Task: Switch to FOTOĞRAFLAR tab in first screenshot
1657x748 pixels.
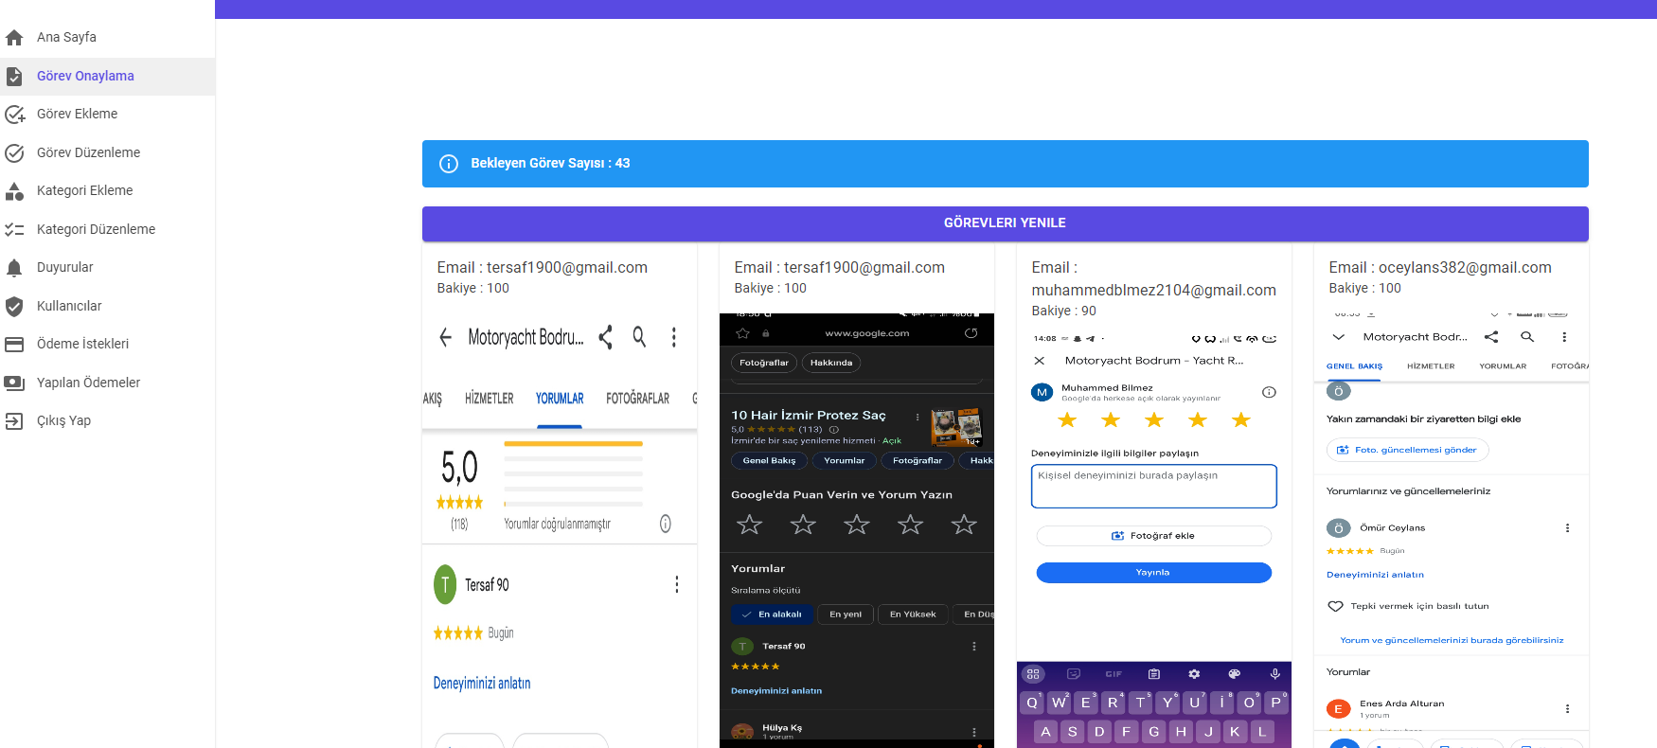Action: 638,399
